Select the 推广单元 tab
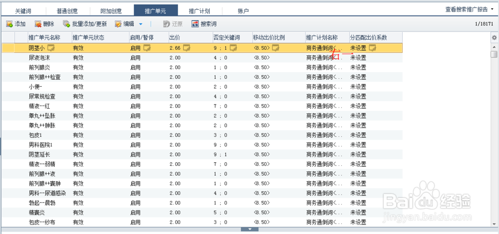Screen dimensions: 499x234 coord(156,10)
